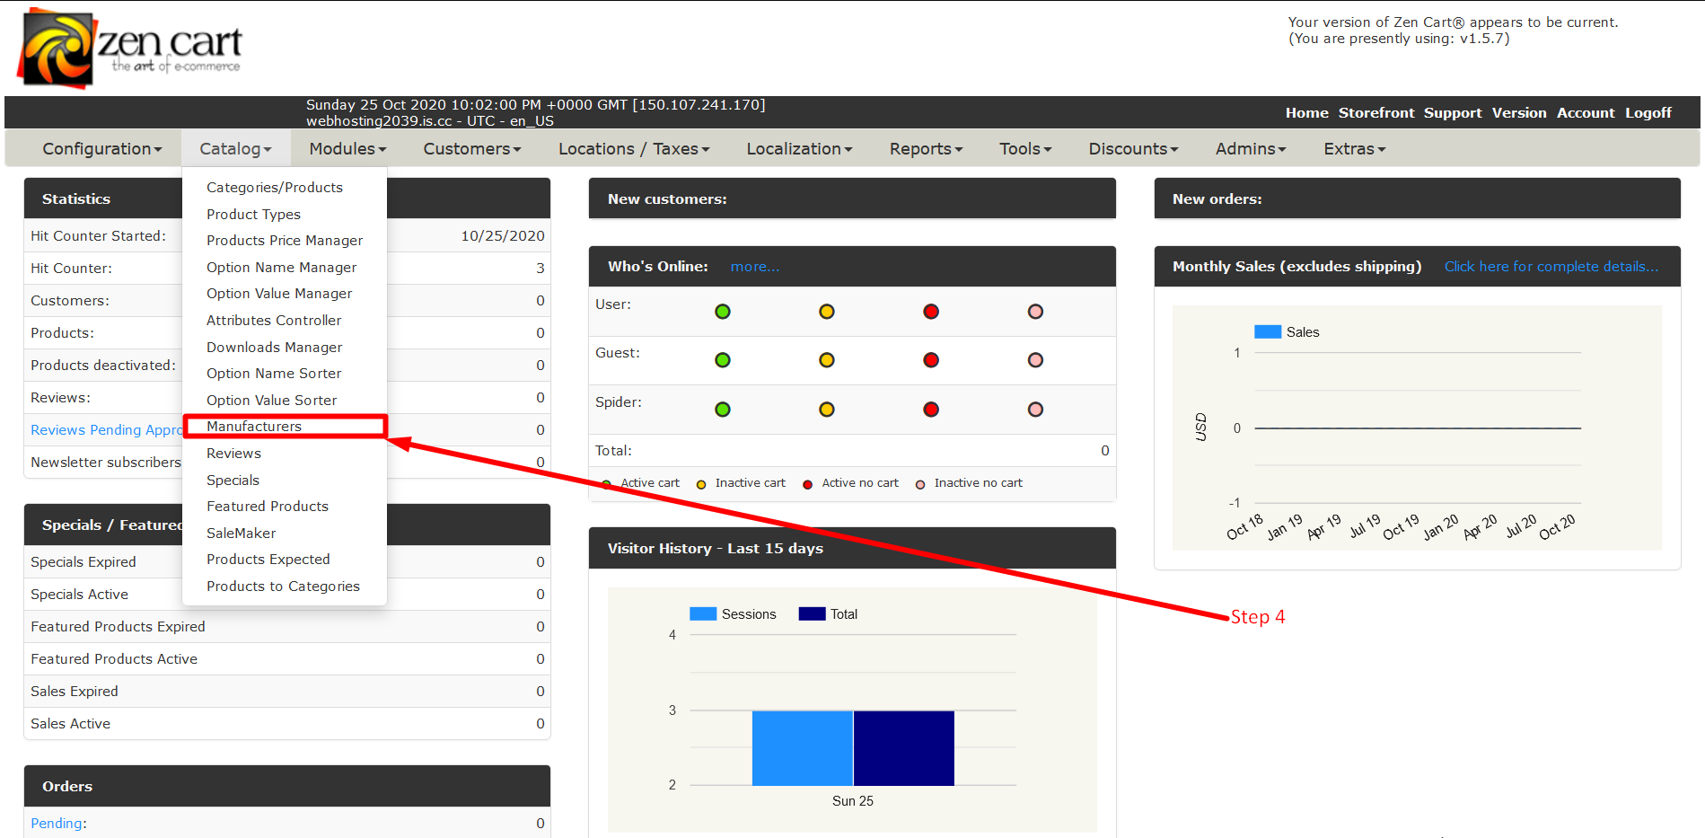Expand the Modules dropdown menu
The height and width of the screenshot is (838, 1705).
pos(347,149)
